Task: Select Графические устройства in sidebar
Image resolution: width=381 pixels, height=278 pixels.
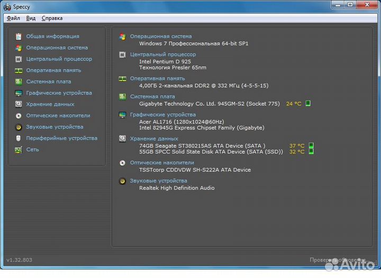Action: [59, 93]
